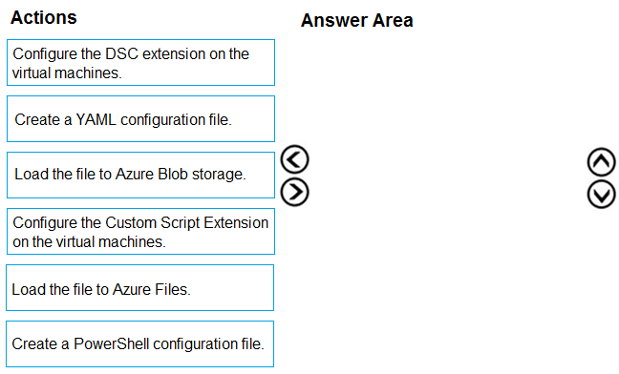Reorder answer downward with the down chevron

pyautogui.click(x=601, y=195)
